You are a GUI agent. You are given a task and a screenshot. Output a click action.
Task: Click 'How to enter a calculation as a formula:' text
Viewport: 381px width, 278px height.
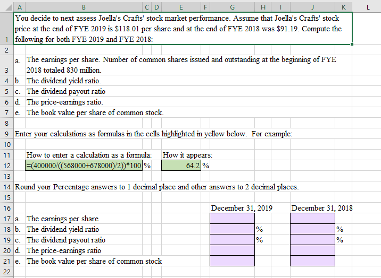(89, 155)
